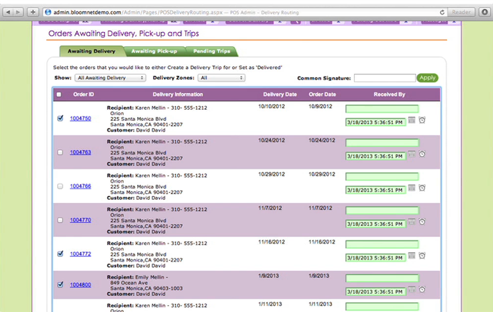Switch to Pending Trips tab

(211, 51)
